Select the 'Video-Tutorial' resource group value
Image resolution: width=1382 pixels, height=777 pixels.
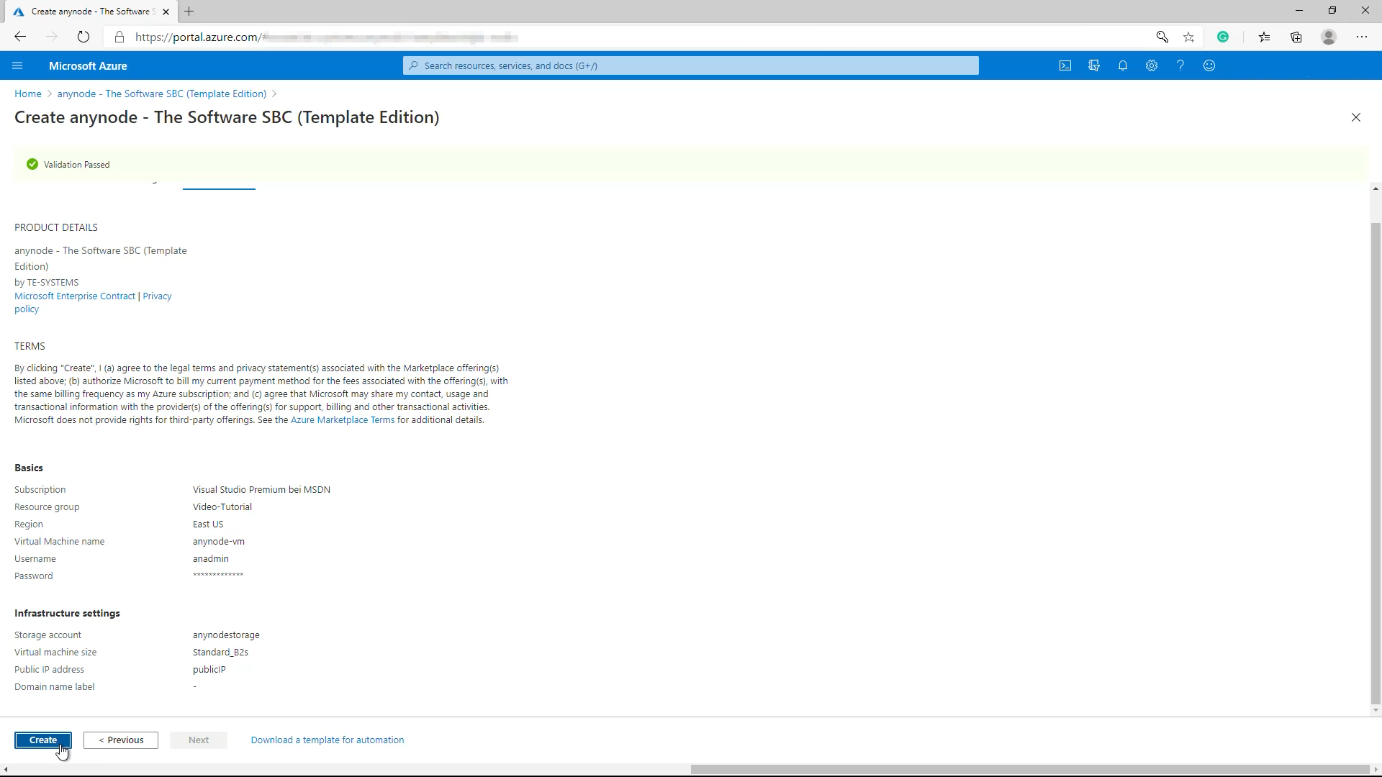tap(222, 507)
